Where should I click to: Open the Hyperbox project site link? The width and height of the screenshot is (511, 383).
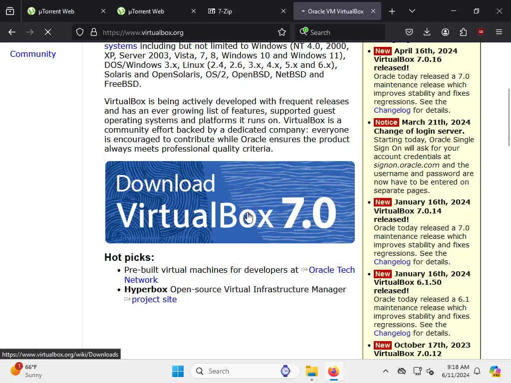click(154, 299)
